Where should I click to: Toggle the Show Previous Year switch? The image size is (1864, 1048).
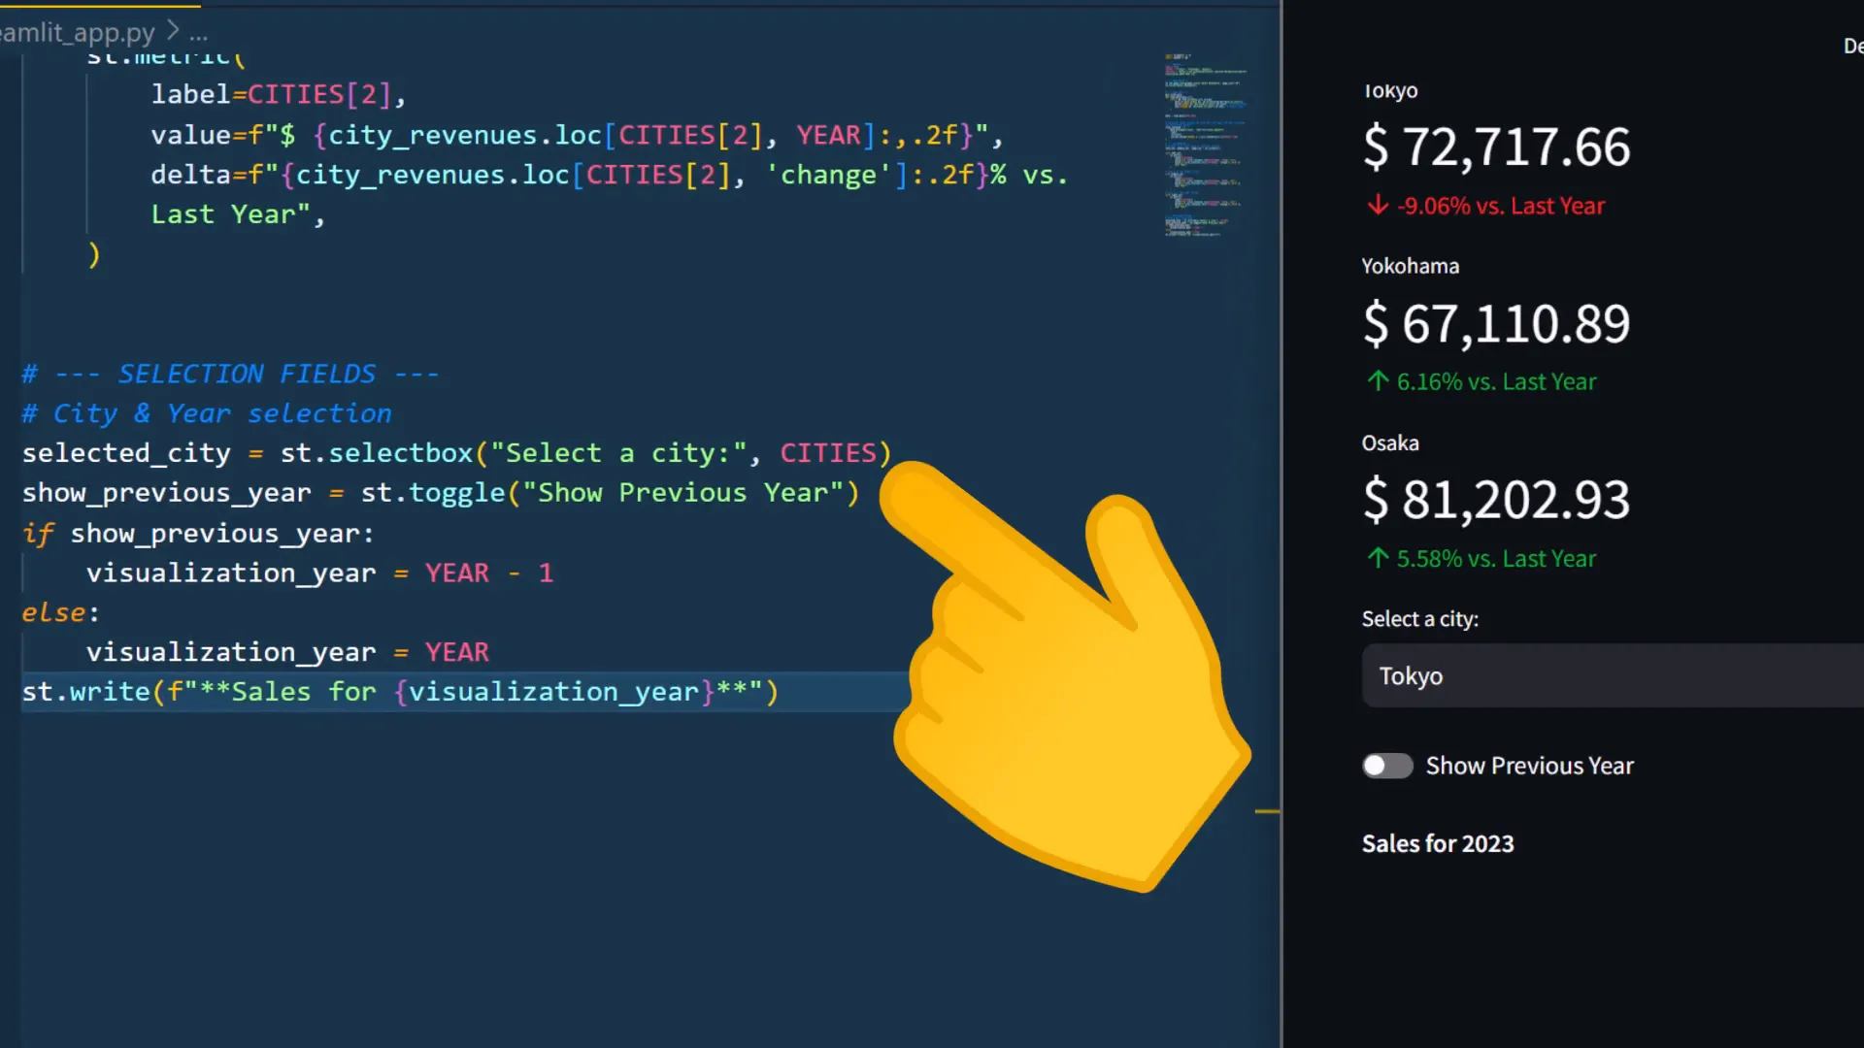tap(1387, 766)
